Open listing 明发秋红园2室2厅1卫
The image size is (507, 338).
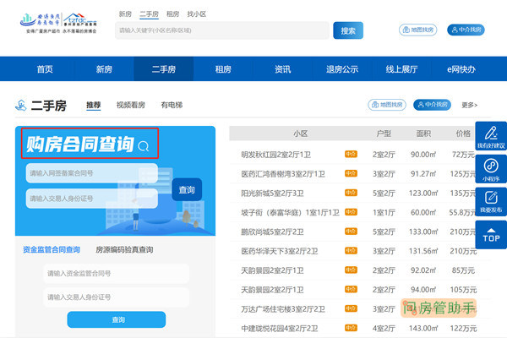pyautogui.click(x=275, y=155)
